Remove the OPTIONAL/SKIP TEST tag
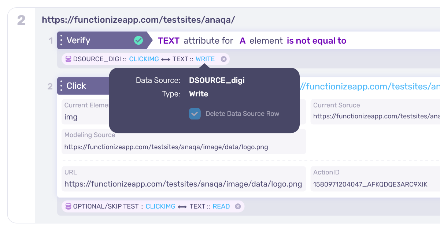The image size is (440, 232). coord(238,206)
